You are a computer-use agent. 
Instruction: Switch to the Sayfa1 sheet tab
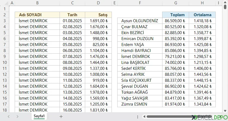[x=39, y=116]
